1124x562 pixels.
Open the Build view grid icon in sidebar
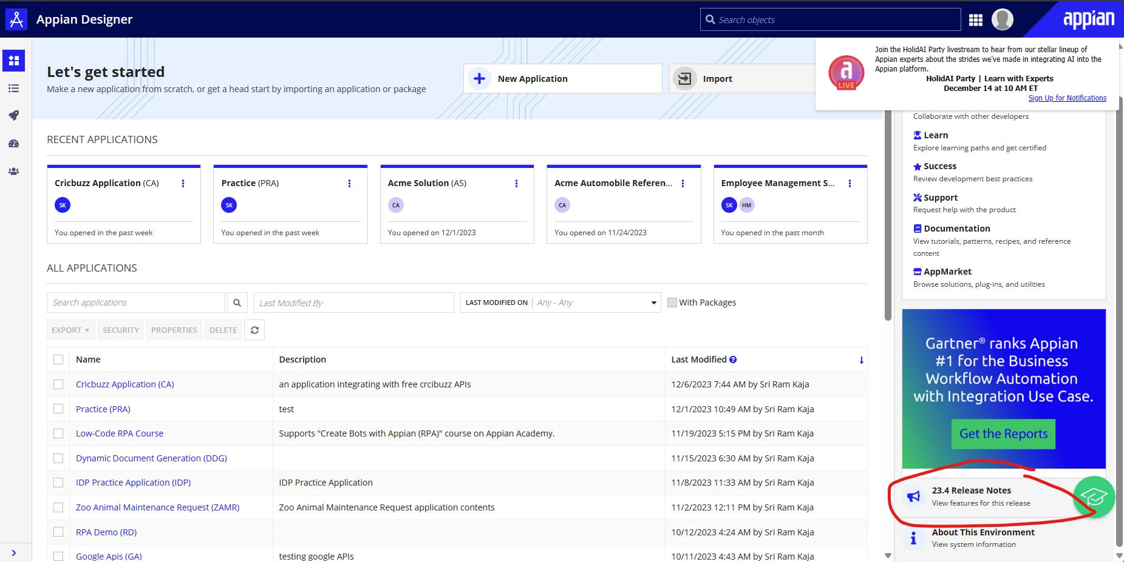[x=14, y=61]
